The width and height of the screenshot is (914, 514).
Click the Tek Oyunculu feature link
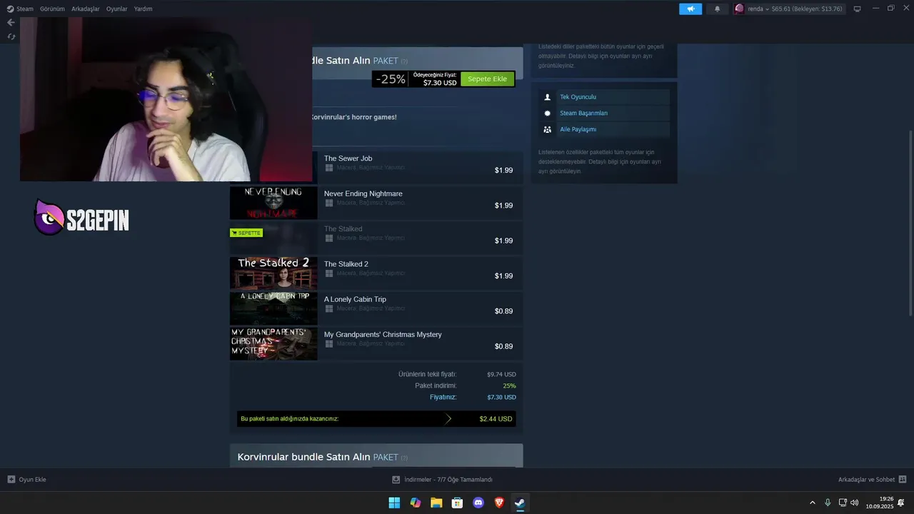click(x=578, y=97)
